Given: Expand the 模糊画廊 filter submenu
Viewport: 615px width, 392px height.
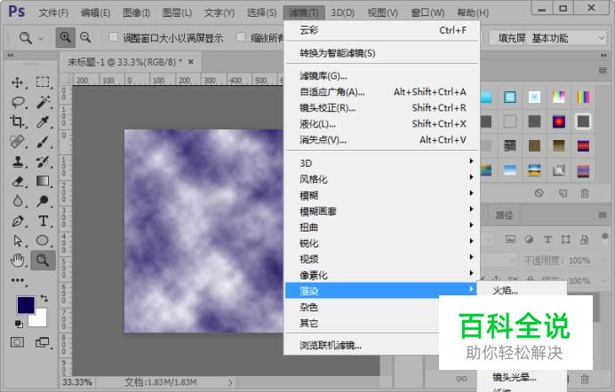Looking at the screenshot, I should click(x=381, y=211).
